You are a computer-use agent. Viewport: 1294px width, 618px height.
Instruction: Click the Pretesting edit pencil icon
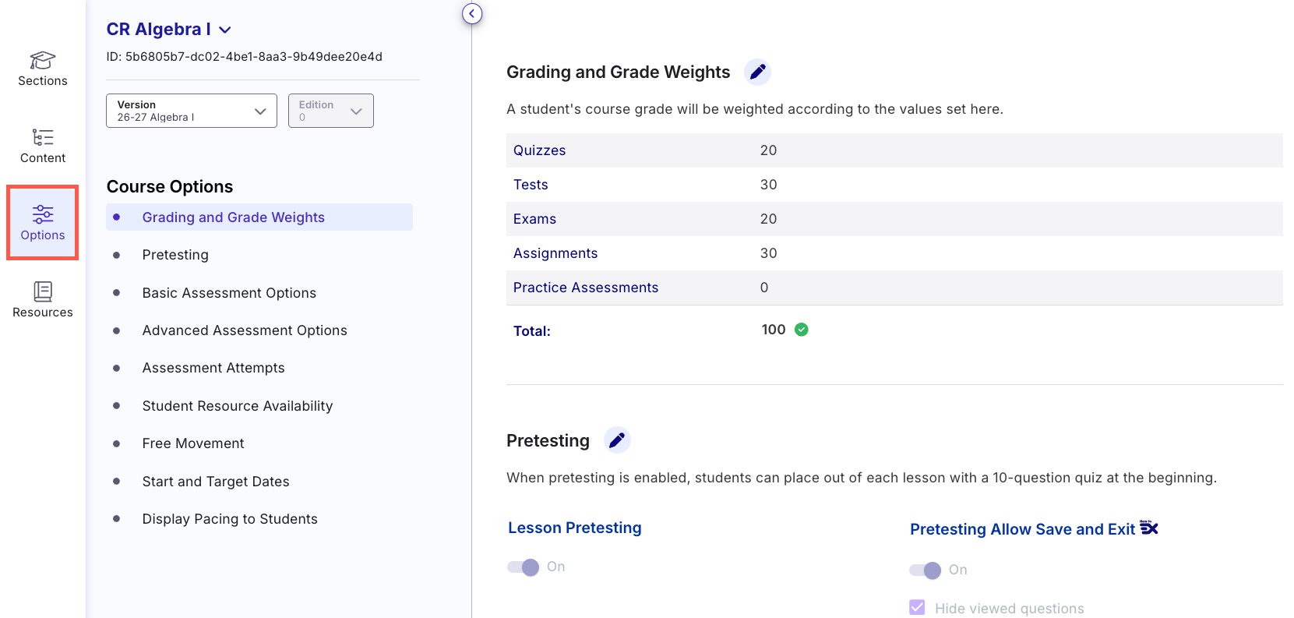tap(617, 440)
